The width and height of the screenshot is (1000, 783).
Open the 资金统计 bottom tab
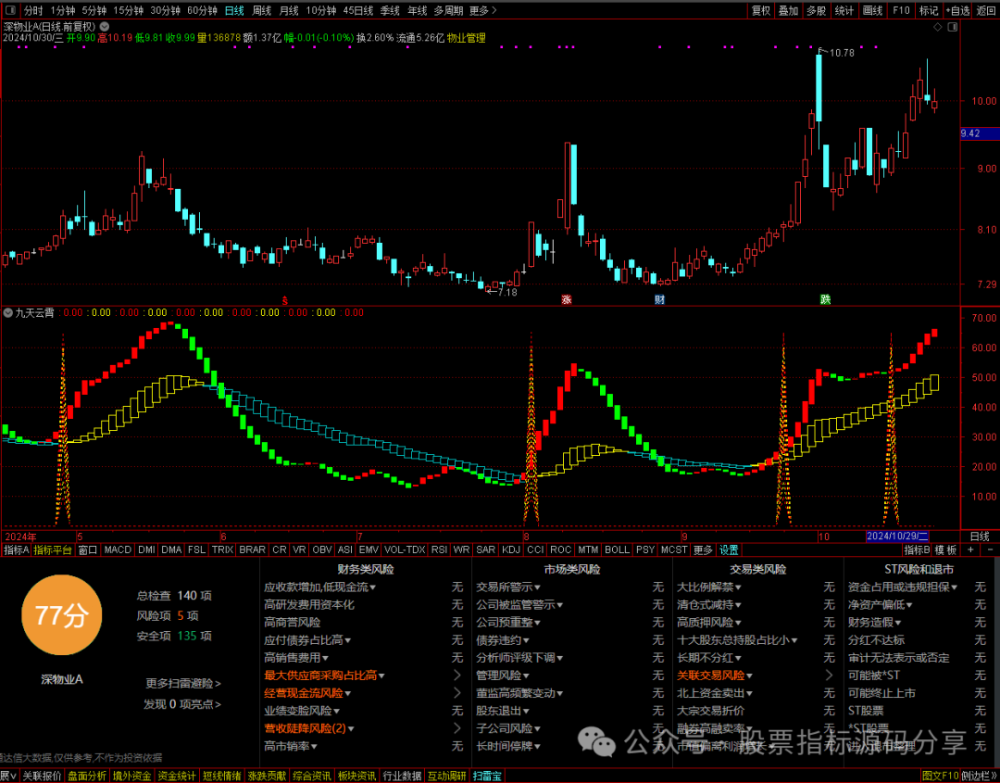coord(177,776)
